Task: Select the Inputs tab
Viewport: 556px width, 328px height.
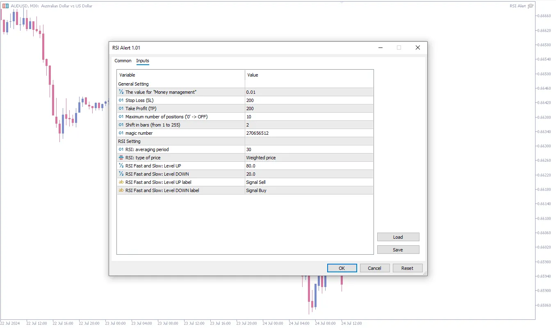Action: 143,61
